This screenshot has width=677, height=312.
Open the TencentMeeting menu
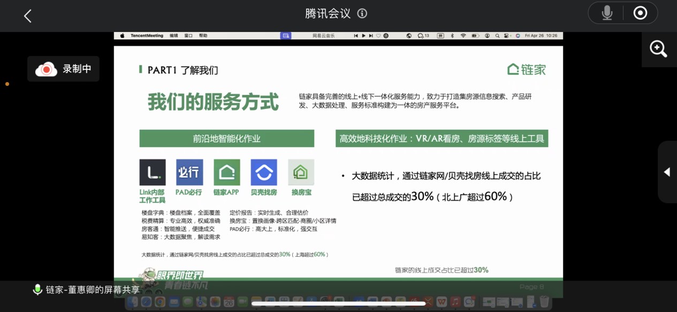[147, 36]
